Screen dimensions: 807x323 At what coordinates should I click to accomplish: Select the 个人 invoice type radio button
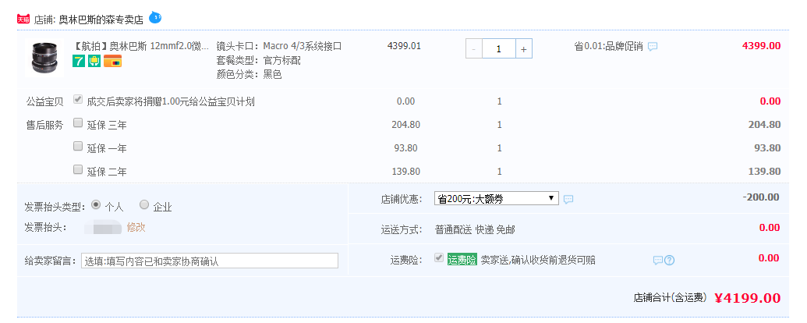(96, 204)
